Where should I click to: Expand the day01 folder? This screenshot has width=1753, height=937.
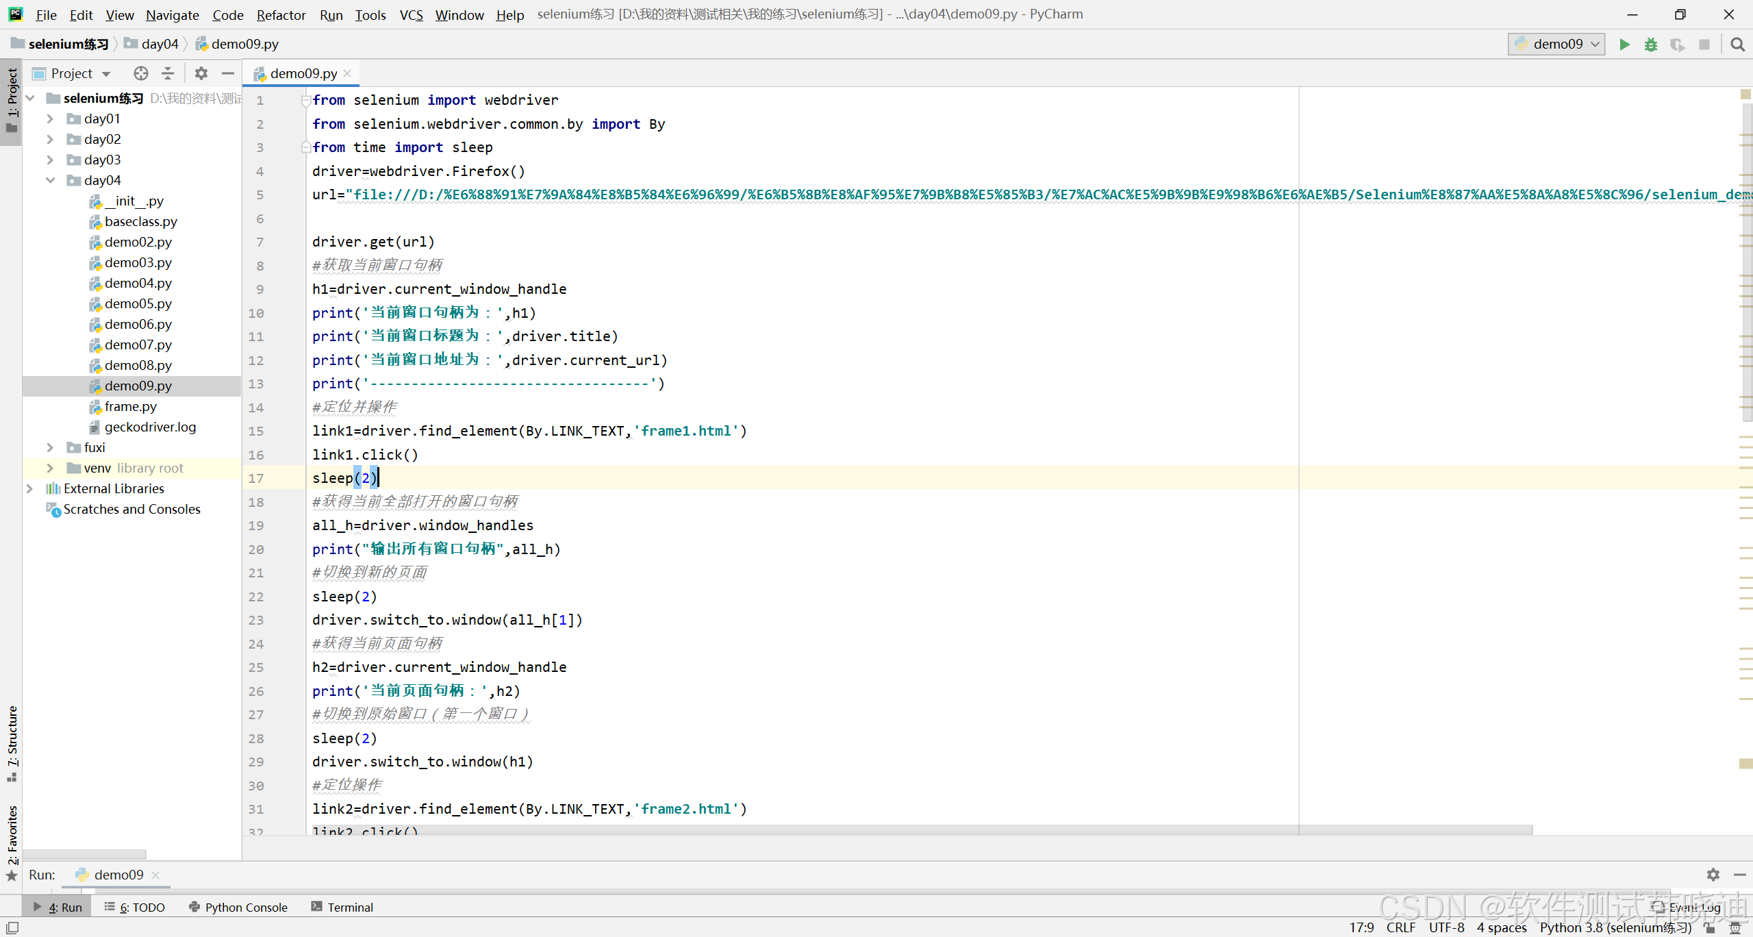coord(50,118)
